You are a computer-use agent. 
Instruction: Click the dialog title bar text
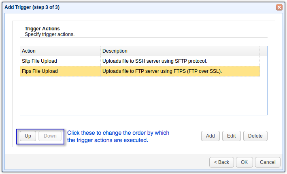pyautogui.click(x=32, y=7)
